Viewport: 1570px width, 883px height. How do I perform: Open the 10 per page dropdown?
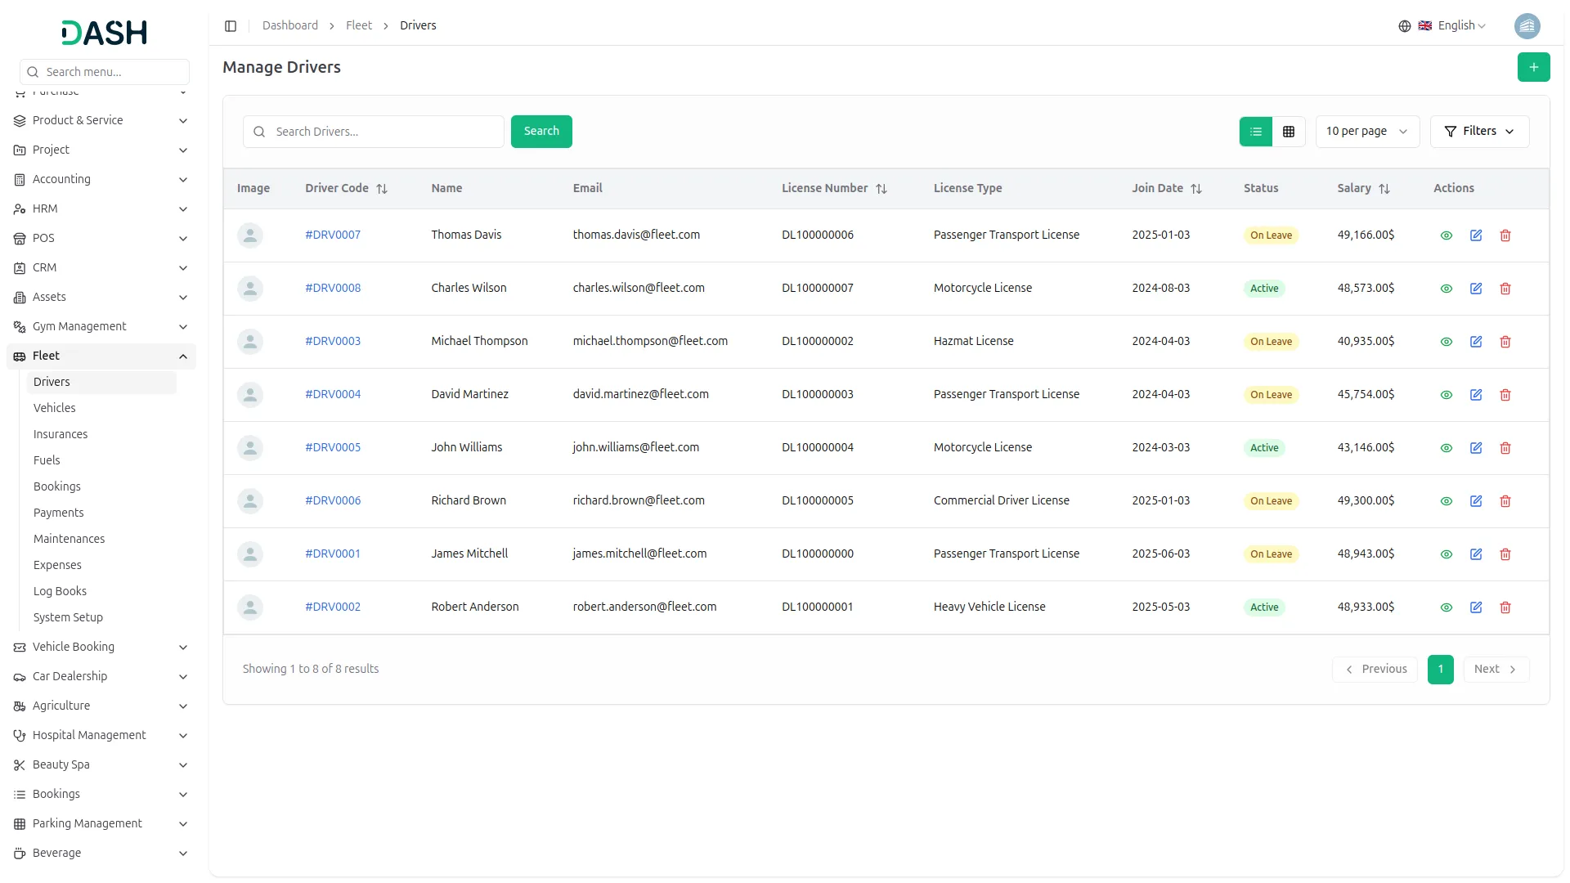pyautogui.click(x=1366, y=132)
